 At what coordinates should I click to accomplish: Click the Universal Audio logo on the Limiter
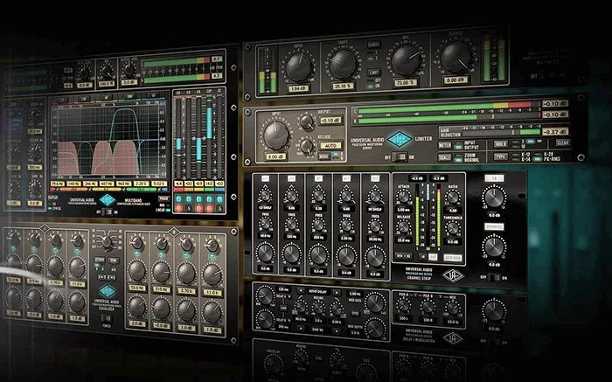coord(400,139)
